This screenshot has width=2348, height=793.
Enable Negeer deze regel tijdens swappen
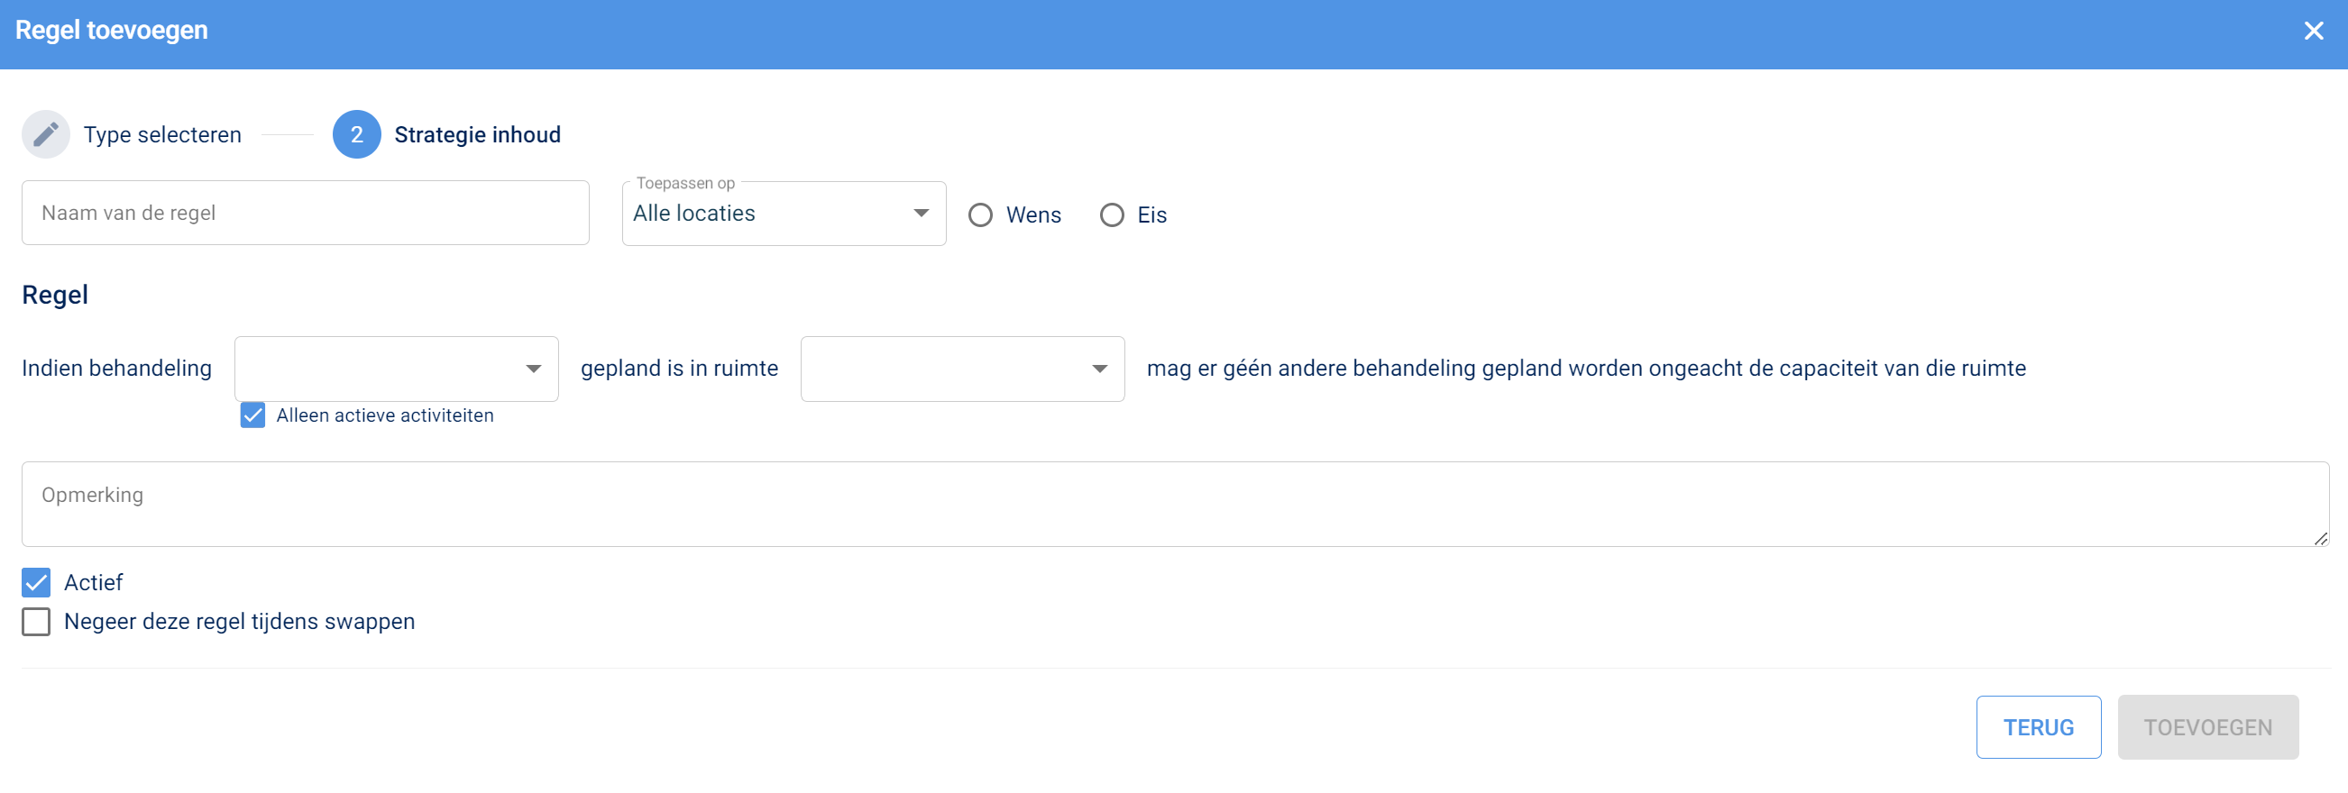[36, 622]
